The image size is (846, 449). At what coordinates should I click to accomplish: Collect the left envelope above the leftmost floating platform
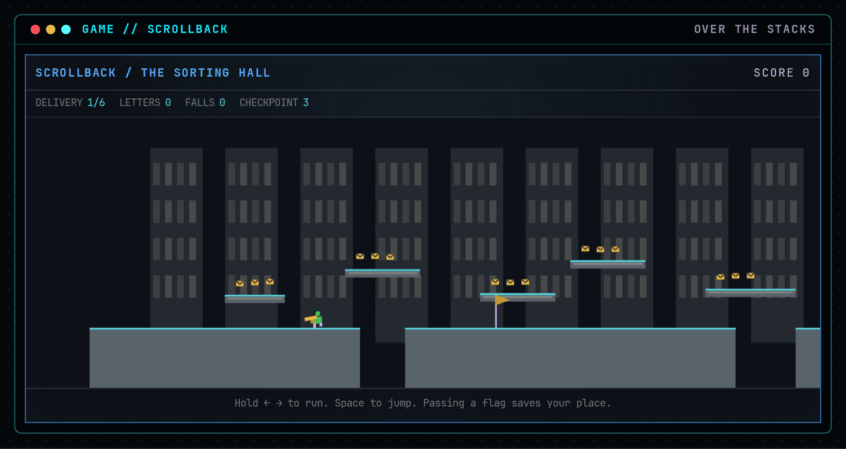point(240,283)
